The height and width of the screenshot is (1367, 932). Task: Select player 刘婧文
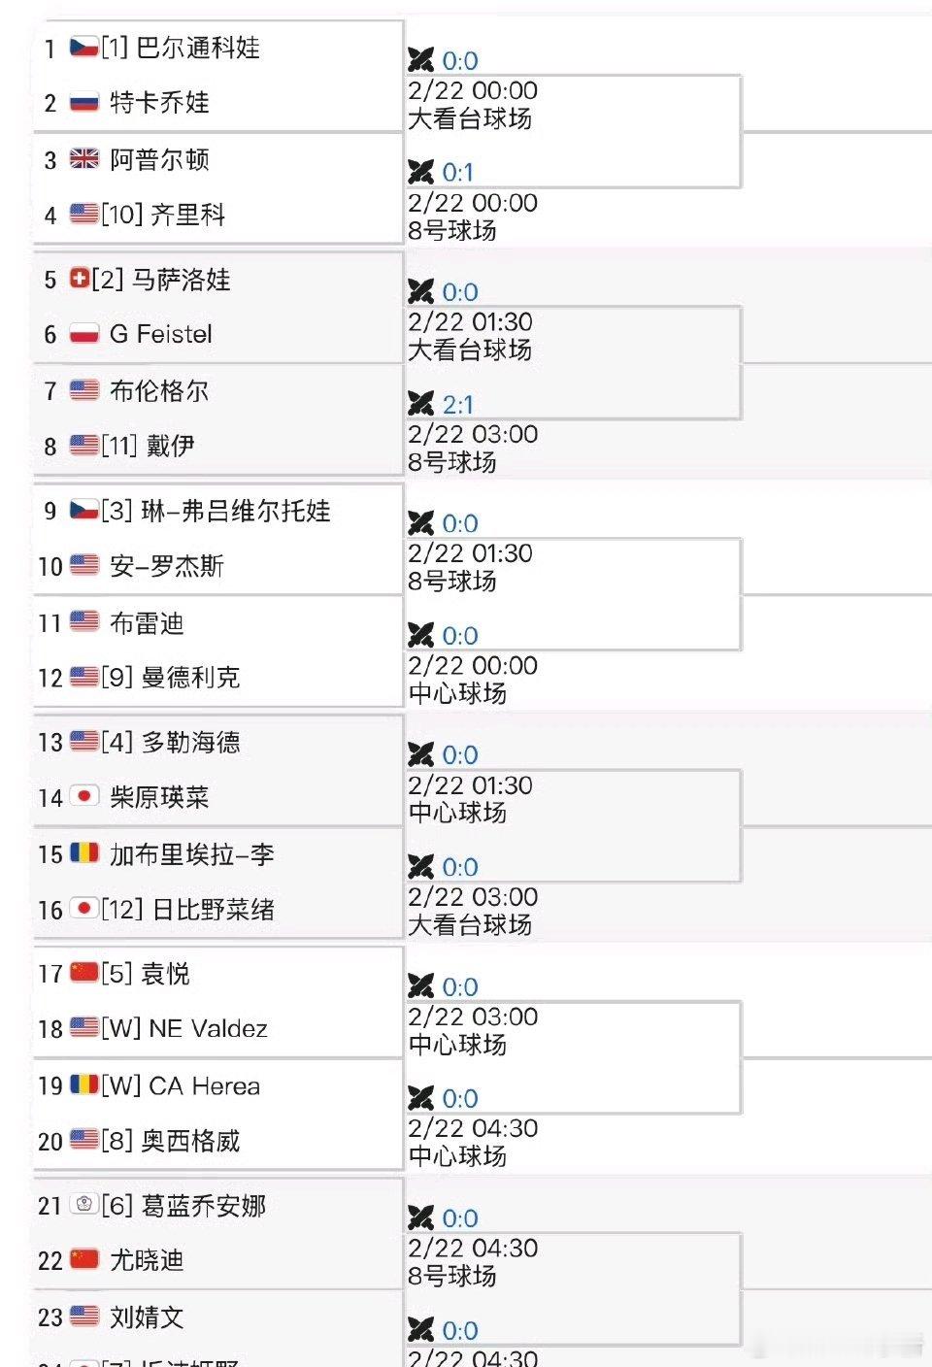[146, 1317]
